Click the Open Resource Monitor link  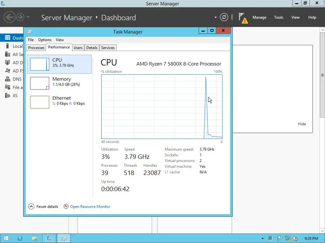tap(90, 206)
